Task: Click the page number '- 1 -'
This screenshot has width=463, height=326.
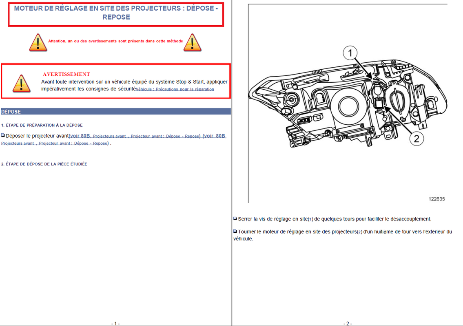Action: pyautogui.click(x=115, y=324)
